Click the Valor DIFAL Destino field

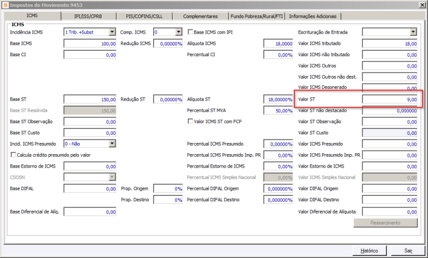point(389,200)
